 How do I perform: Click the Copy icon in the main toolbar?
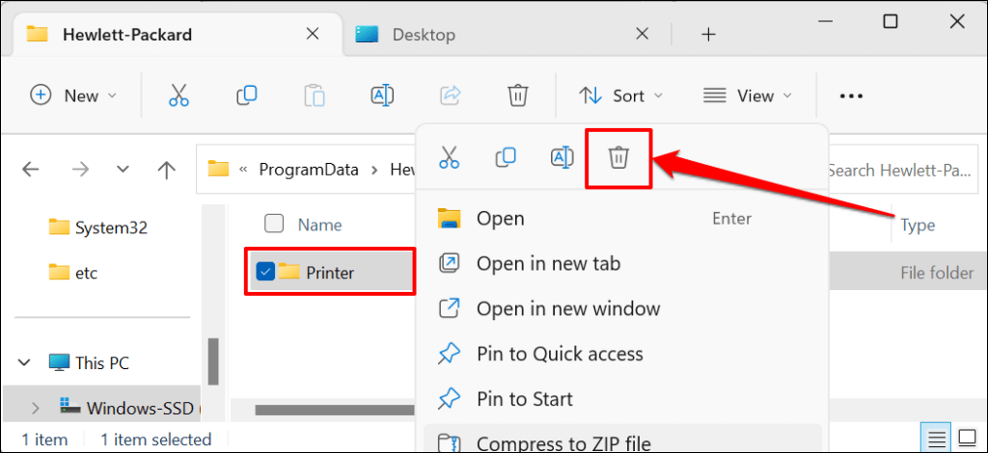tap(247, 95)
